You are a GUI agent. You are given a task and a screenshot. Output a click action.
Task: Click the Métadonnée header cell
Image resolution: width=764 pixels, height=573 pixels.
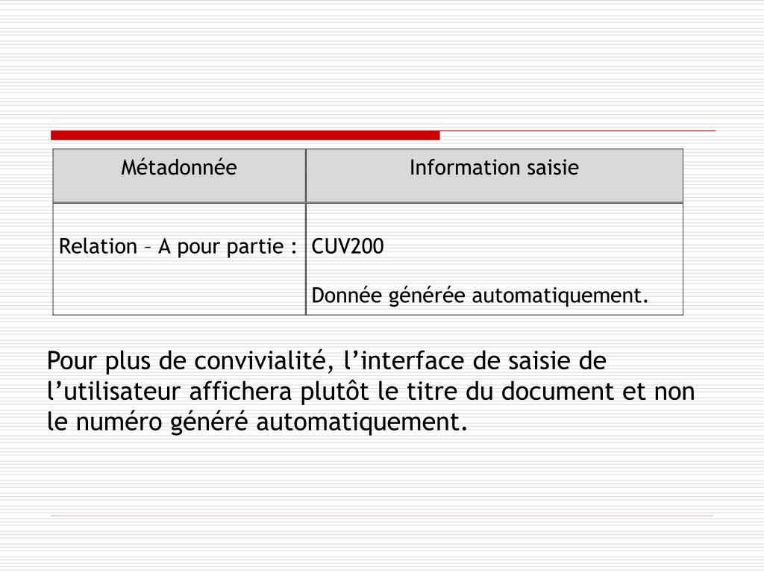pos(179,176)
